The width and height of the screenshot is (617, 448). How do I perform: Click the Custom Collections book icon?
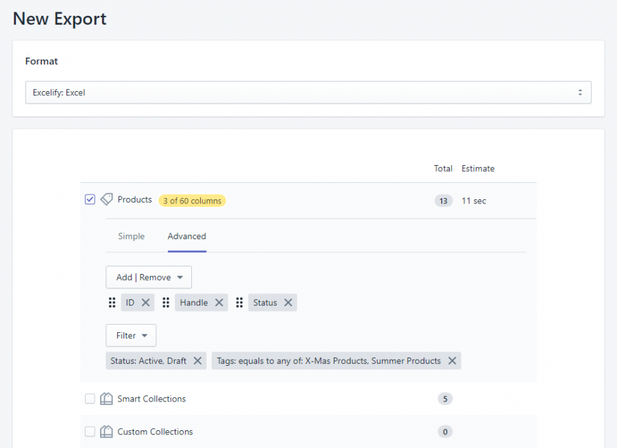(107, 432)
